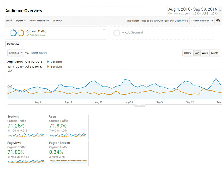Click the Pageviews 71.83% value

tap(16, 152)
